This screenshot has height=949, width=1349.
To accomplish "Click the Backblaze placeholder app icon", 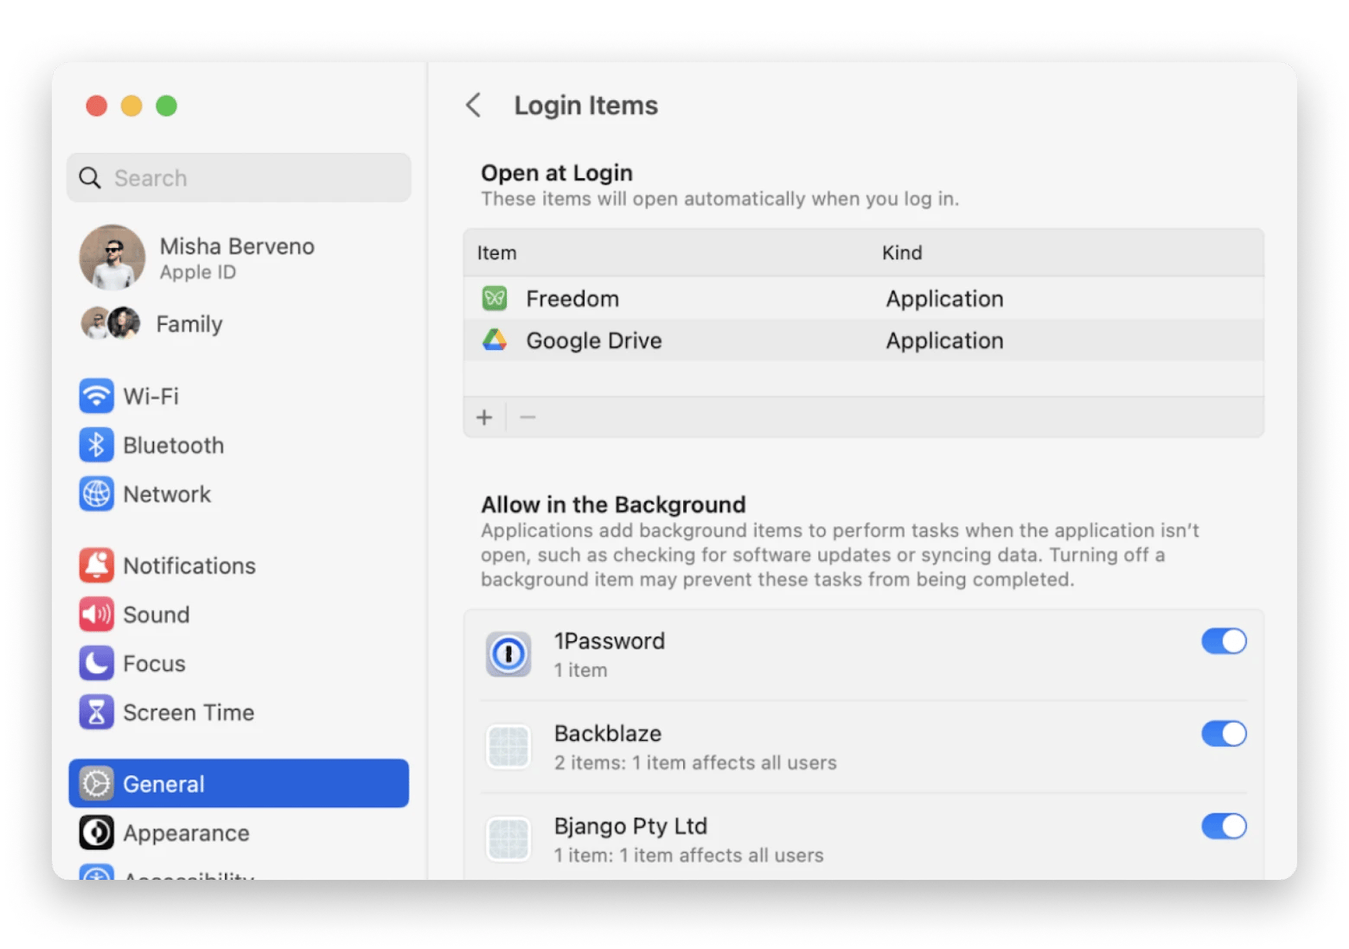I will (x=508, y=747).
